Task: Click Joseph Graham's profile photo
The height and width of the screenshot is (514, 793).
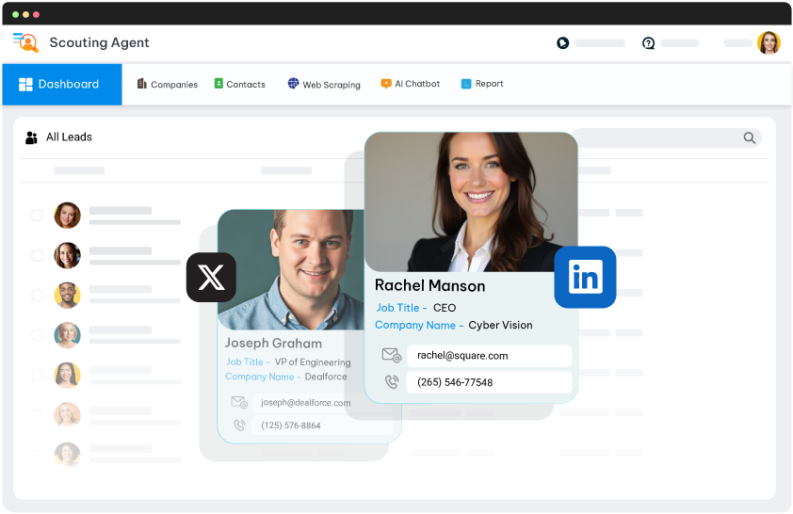Action: click(x=291, y=270)
